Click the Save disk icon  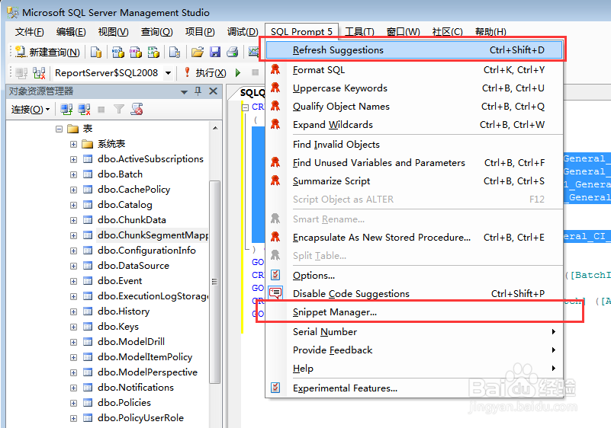coord(214,52)
